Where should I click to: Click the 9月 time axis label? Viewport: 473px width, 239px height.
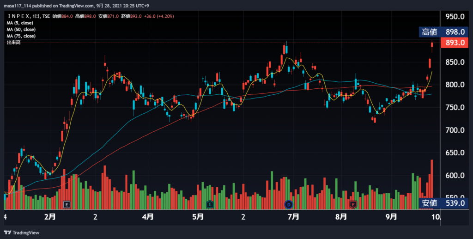391,217
